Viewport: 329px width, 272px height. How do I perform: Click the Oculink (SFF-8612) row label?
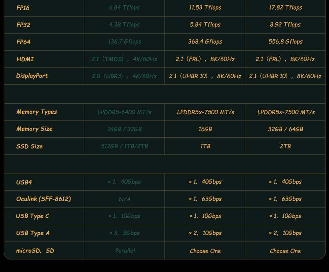pyautogui.click(x=43, y=199)
